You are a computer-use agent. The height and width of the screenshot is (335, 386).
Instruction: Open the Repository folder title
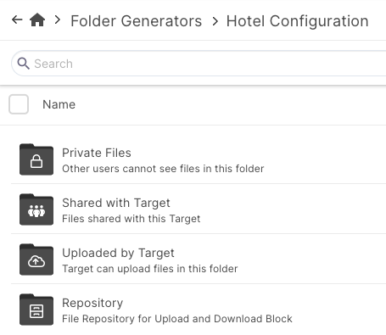pyautogui.click(x=92, y=303)
